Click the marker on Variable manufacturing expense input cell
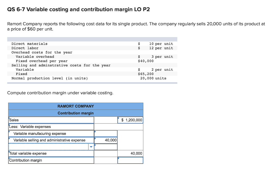 pos(95,132)
